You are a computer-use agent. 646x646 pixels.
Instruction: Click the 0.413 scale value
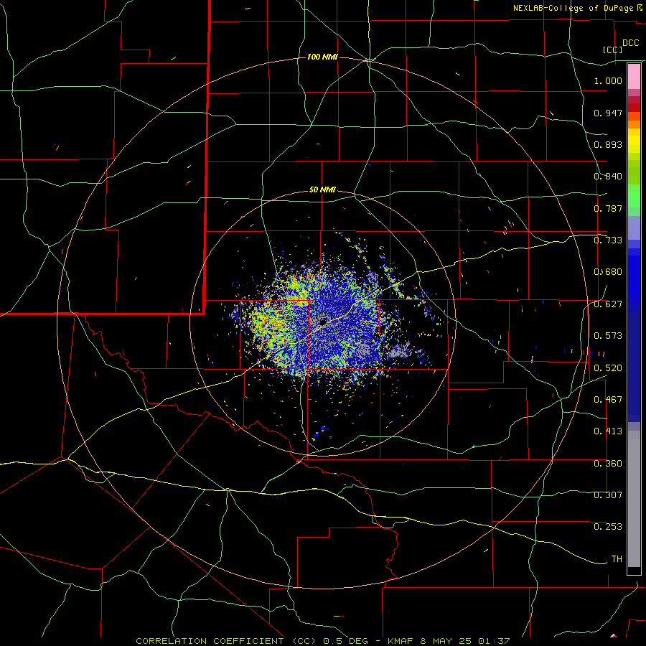(608, 431)
